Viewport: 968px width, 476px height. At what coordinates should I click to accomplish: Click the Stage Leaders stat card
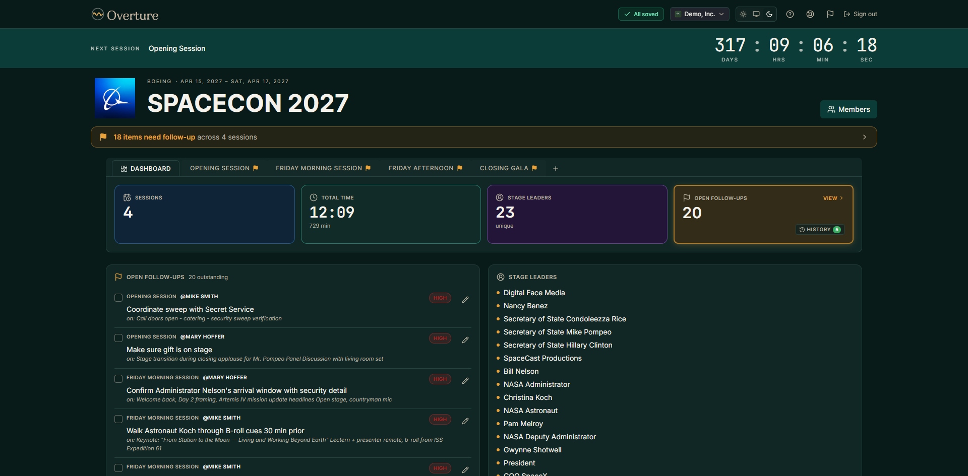577,214
